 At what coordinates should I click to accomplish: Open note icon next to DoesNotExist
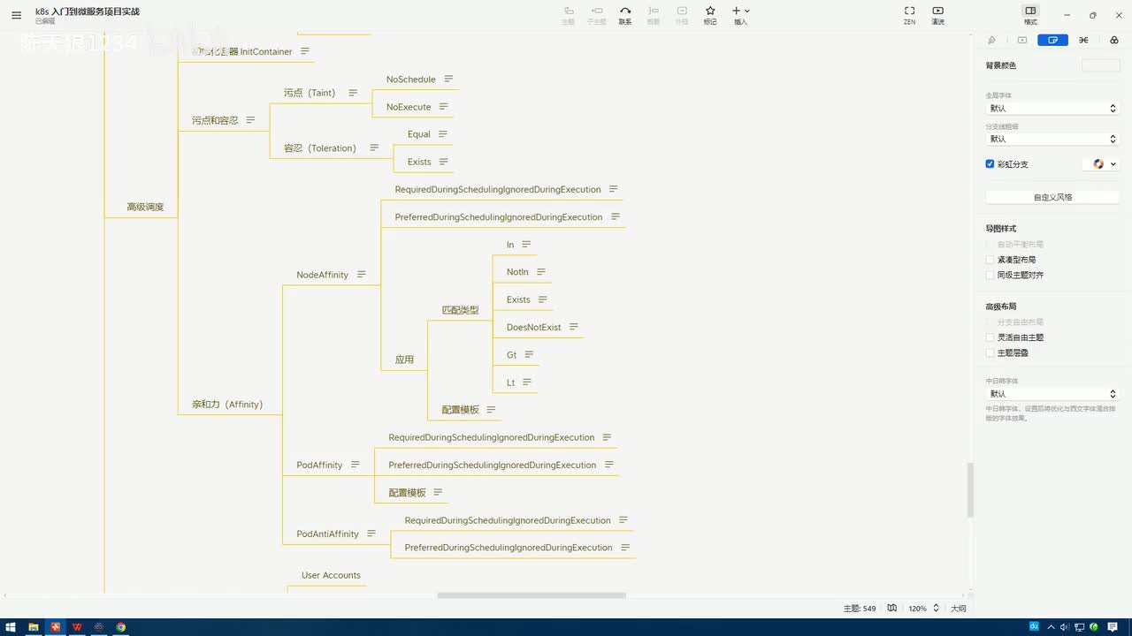click(574, 327)
